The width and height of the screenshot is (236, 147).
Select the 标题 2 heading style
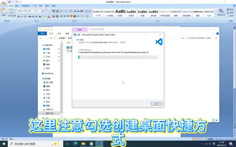(x=132, y=13)
